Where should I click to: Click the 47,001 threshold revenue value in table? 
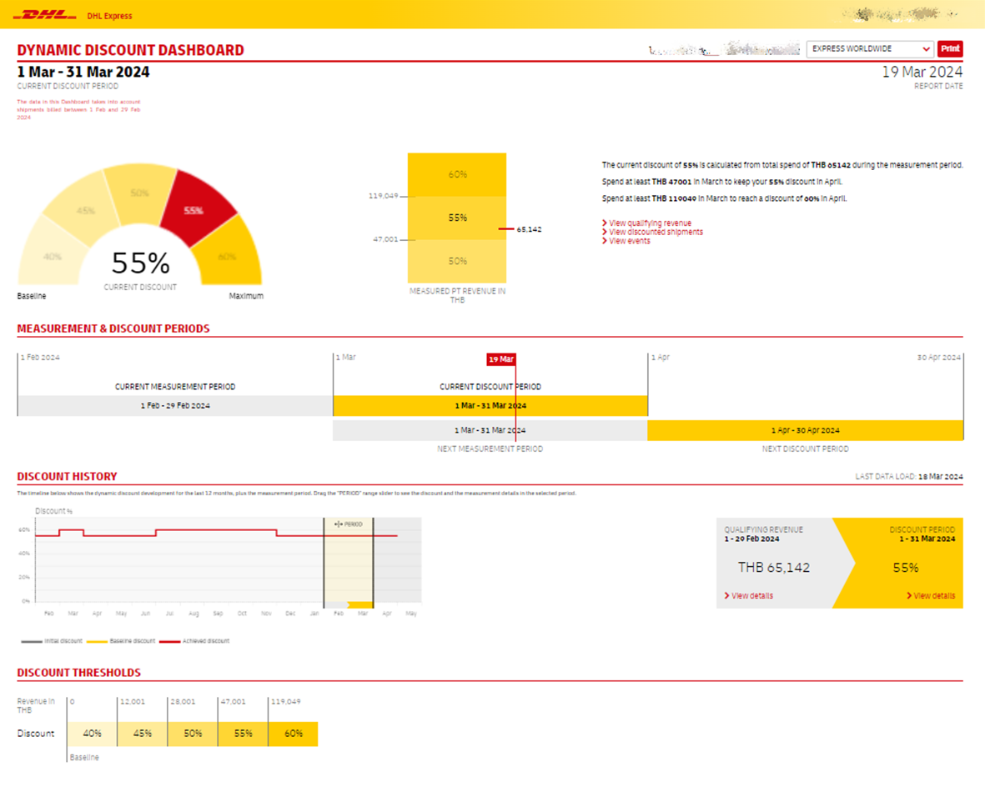click(233, 702)
